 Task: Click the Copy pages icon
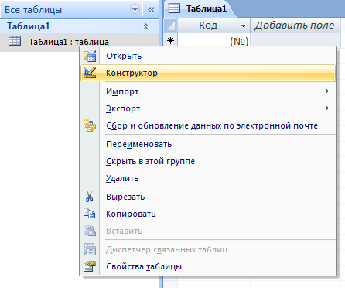click(x=90, y=214)
